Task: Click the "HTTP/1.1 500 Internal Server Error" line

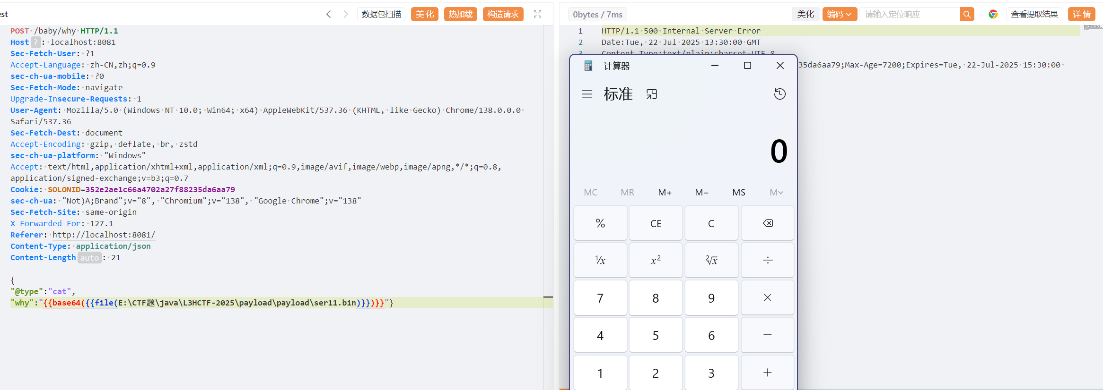Action: 681,31
